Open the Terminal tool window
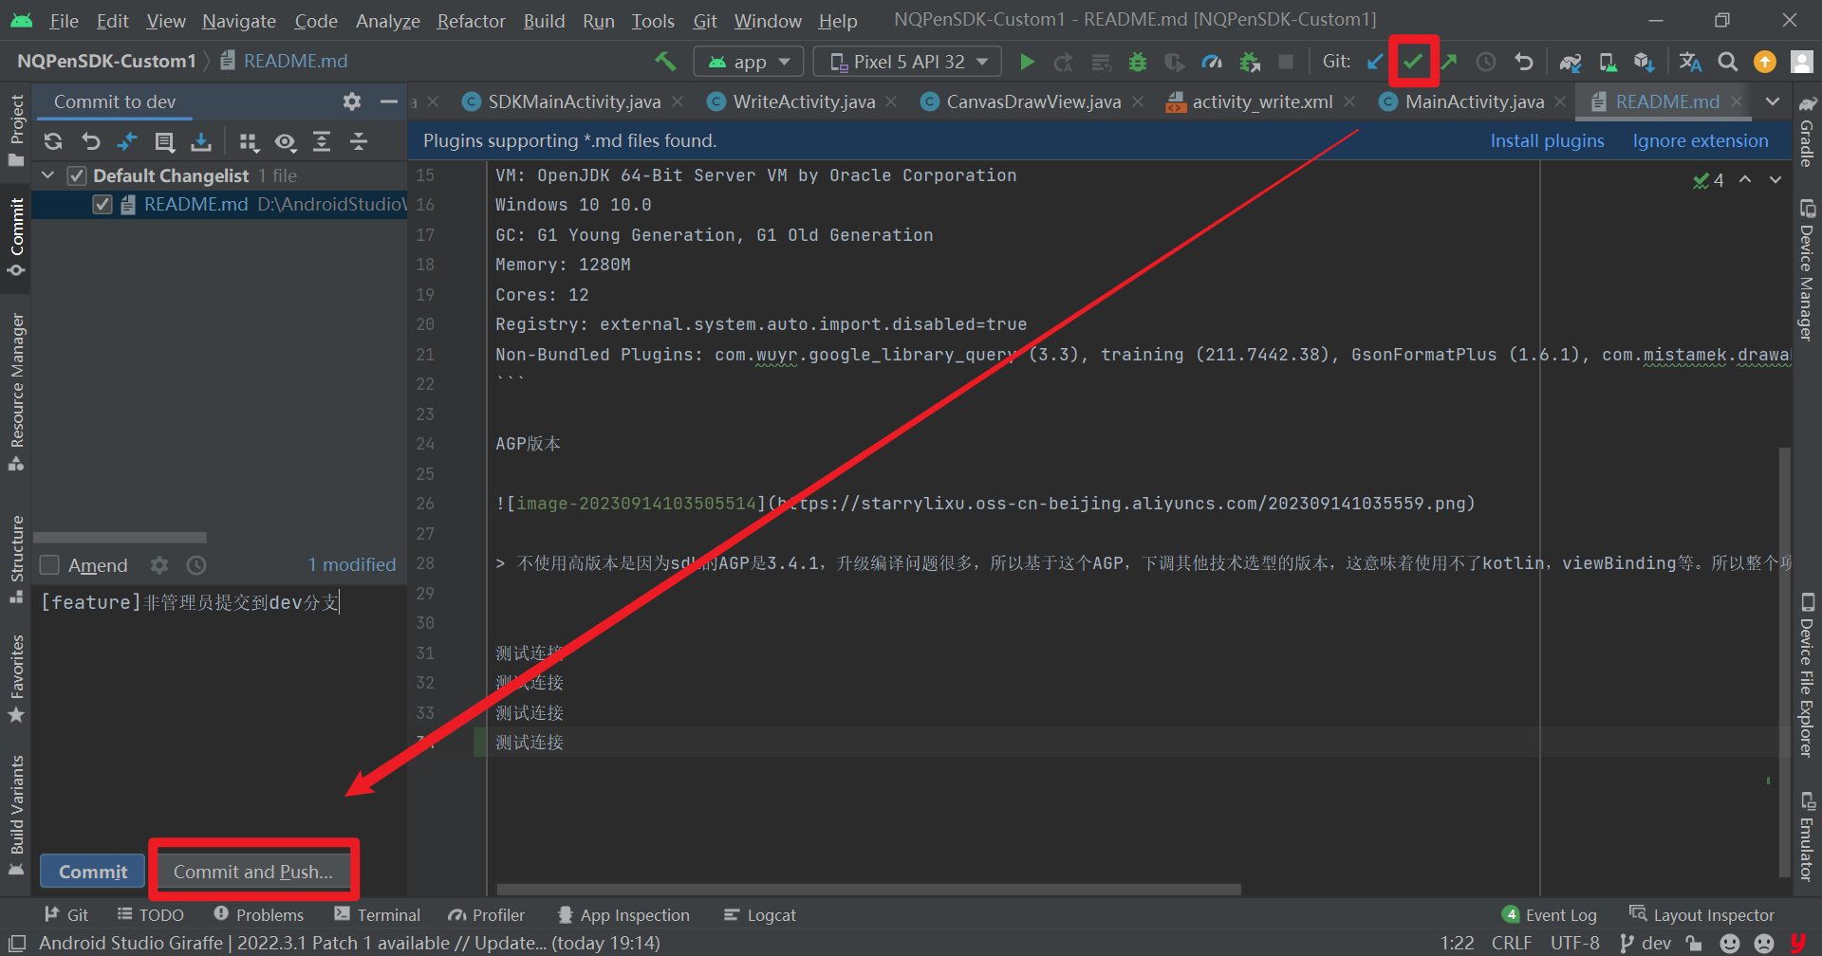The width and height of the screenshot is (1822, 956). tap(377, 915)
